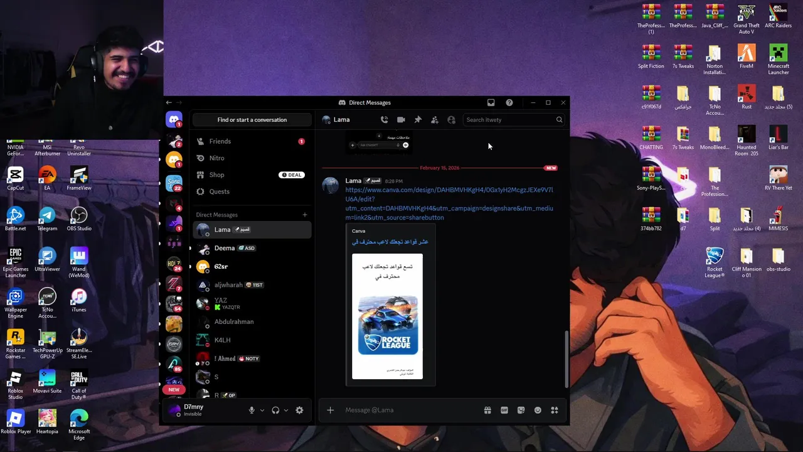Screen dimensions: 803x452
Task: Open the GIF picker
Action: 504,410
